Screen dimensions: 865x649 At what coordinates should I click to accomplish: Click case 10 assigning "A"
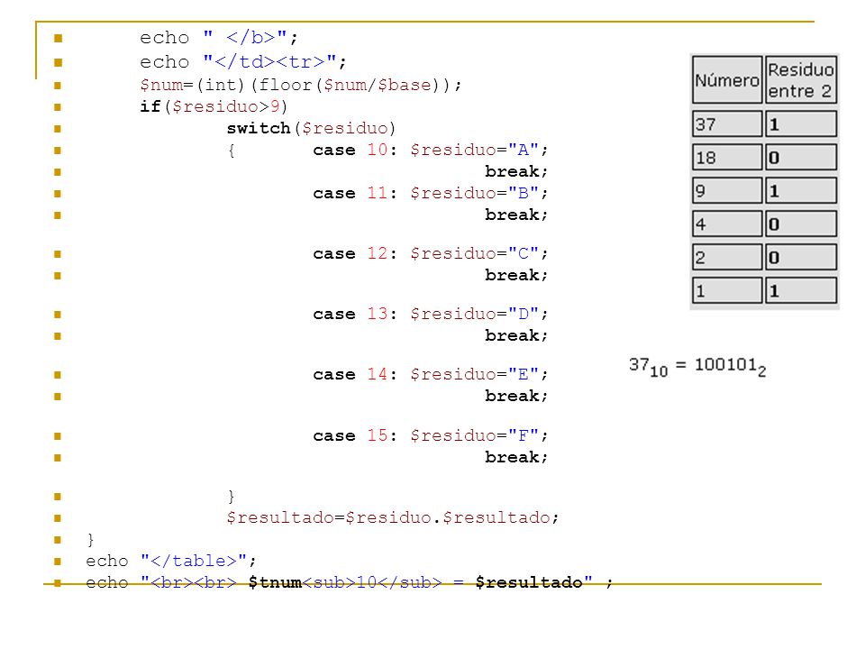coord(431,150)
